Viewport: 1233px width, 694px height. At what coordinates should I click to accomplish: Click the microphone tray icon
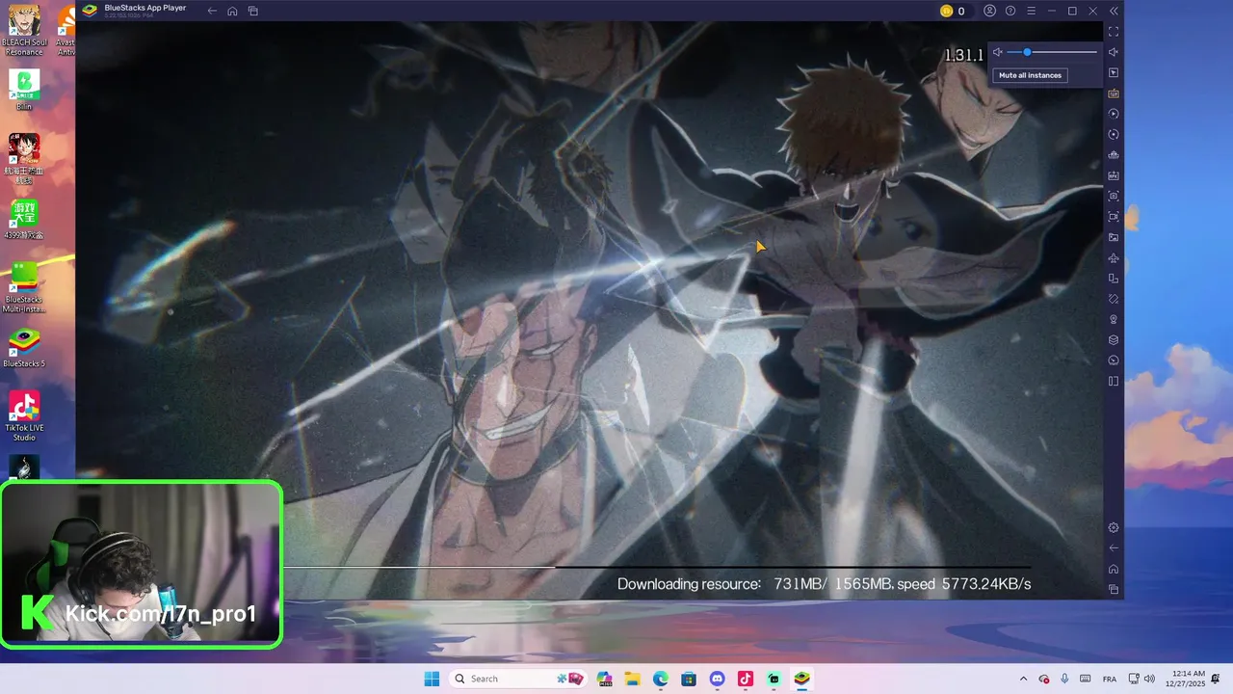click(1064, 679)
